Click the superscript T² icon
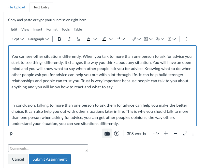Screen dimensions: 206x168 click(x=119, y=39)
